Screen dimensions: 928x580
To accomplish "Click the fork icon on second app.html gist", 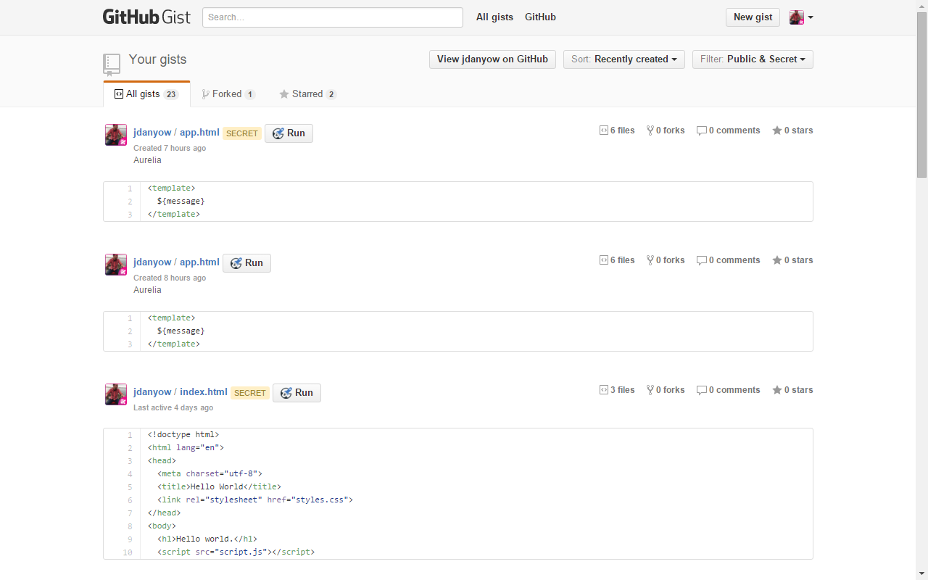I will click(x=650, y=260).
